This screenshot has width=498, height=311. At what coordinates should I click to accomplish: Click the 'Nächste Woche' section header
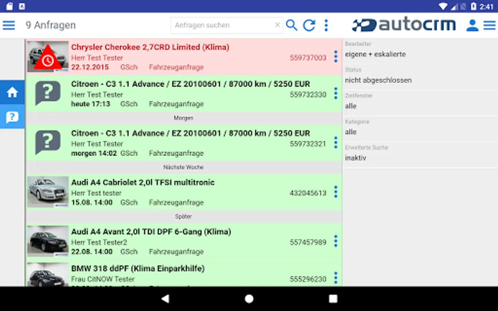point(184,167)
